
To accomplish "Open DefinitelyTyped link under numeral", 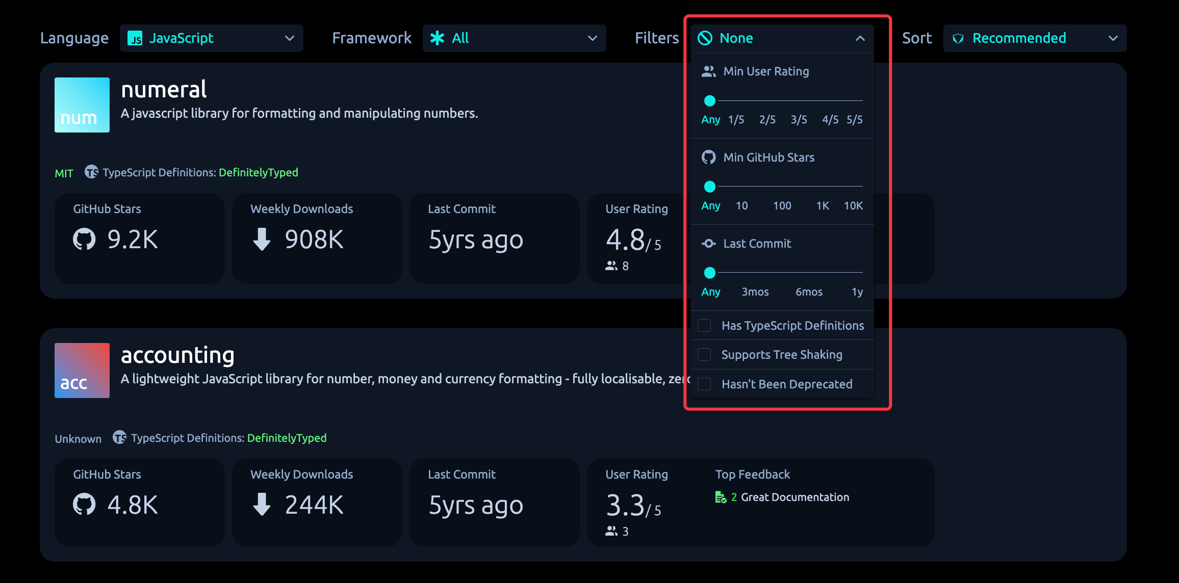I will coord(258,173).
